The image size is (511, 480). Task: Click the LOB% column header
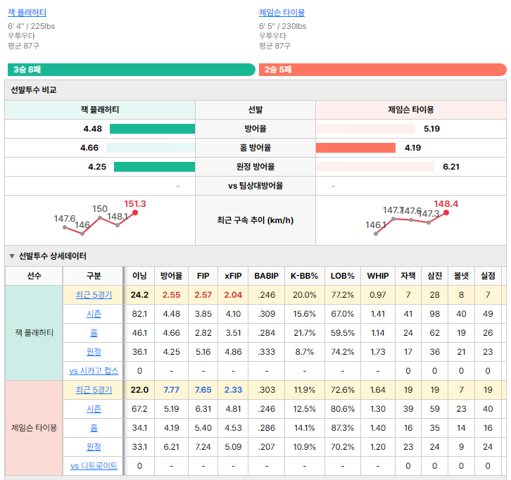(x=343, y=276)
